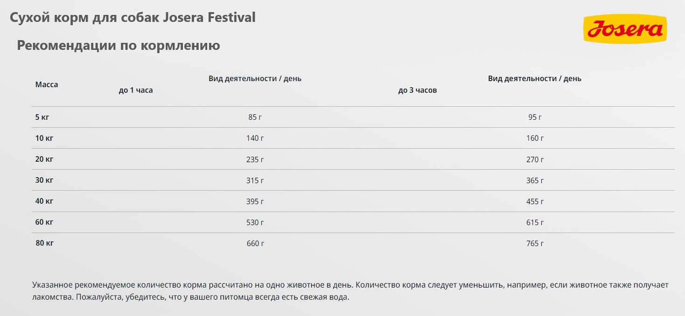Screen dimensions: 685x316
Task: Click the '95 г' table cell
Action: click(535, 117)
